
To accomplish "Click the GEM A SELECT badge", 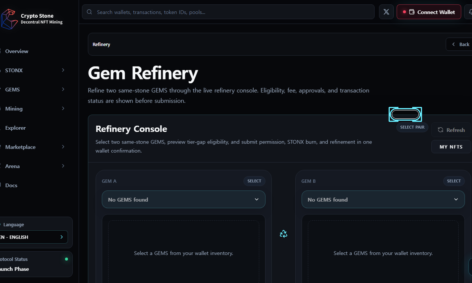I will pos(254,181).
